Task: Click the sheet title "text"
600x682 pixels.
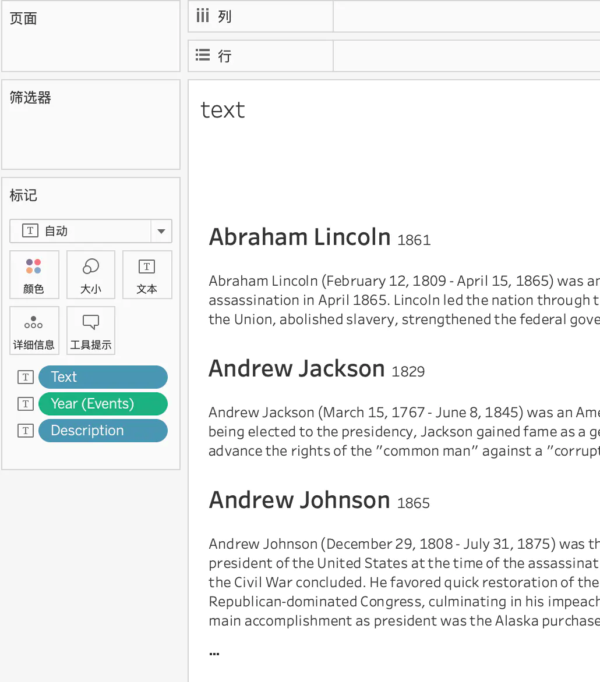Action: click(x=223, y=109)
